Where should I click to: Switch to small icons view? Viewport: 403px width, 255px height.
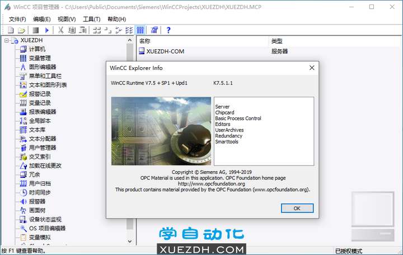tap(107, 30)
